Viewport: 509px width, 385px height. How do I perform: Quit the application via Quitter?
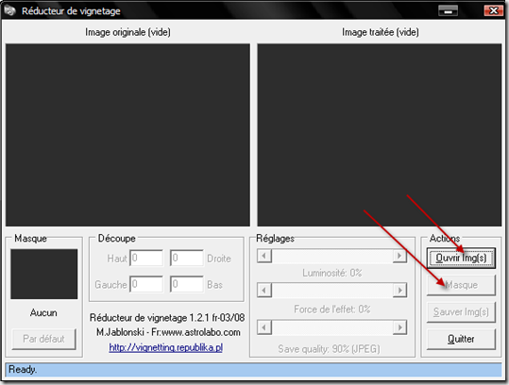pyautogui.click(x=461, y=339)
